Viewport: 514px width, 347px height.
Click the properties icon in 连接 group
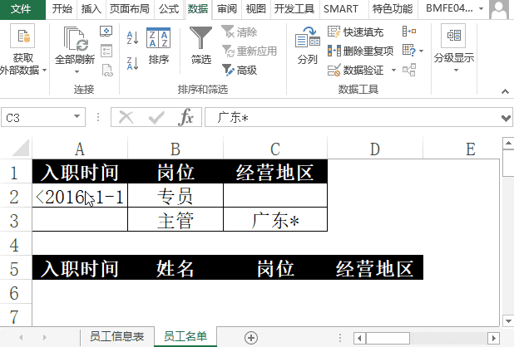106,51
